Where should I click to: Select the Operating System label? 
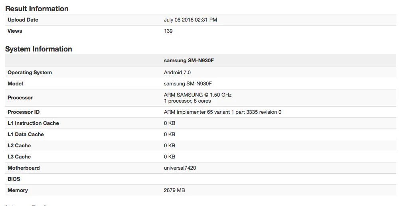coord(30,72)
